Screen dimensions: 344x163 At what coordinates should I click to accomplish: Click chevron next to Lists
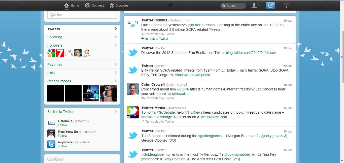(x=116, y=73)
